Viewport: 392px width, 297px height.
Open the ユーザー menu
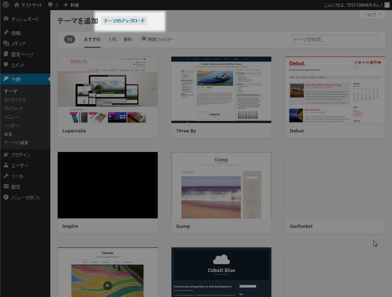pyautogui.click(x=20, y=166)
